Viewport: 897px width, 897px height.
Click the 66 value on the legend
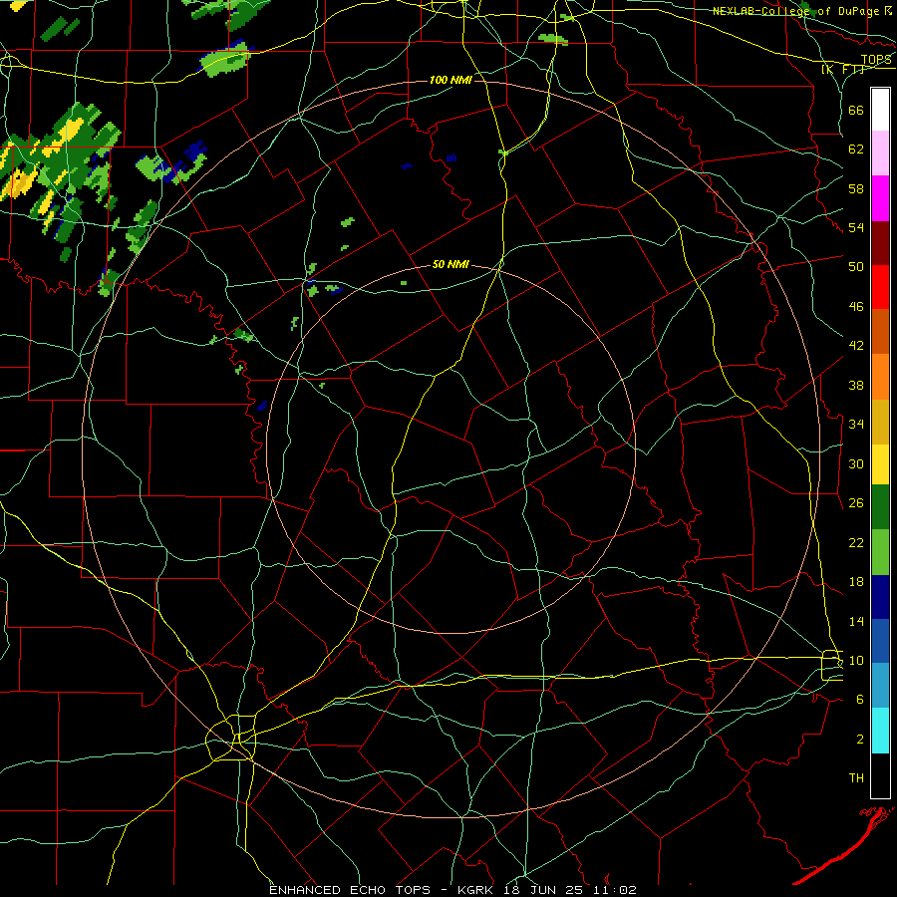(x=856, y=110)
